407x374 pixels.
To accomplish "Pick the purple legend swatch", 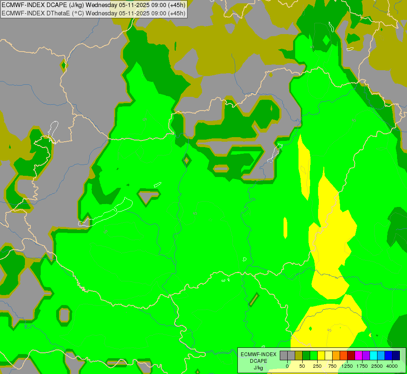I will coord(366,355).
